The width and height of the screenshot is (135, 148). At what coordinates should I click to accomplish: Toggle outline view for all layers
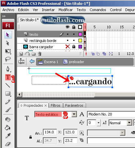click(80, 27)
